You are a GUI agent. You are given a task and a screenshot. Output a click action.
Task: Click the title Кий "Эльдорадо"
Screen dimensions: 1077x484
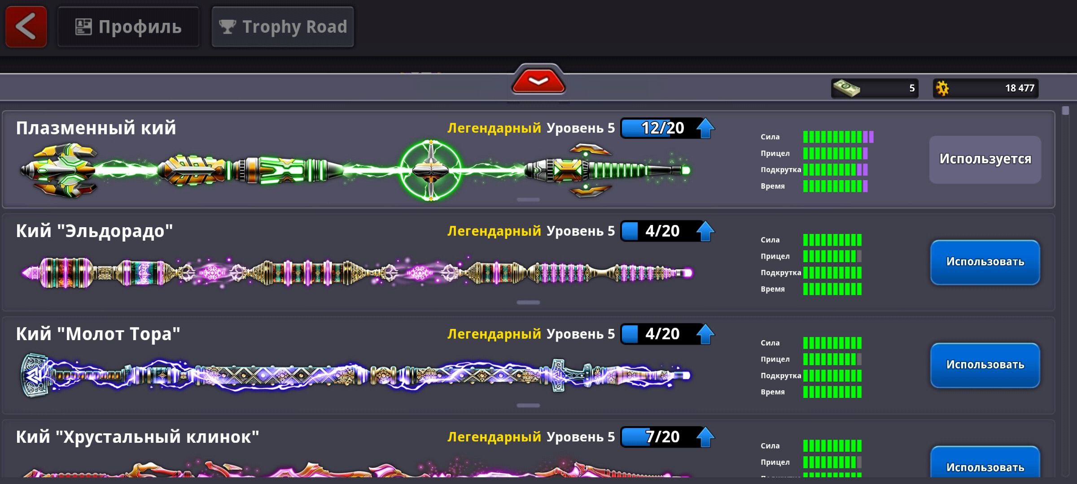pyautogui.click(x=94, y=231)
